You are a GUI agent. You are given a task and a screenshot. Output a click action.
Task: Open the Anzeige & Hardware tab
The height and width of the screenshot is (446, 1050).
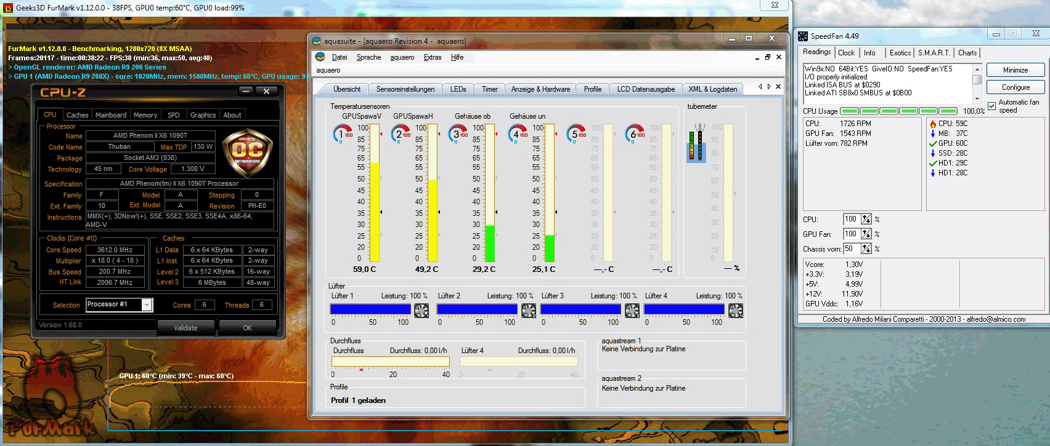541,89
